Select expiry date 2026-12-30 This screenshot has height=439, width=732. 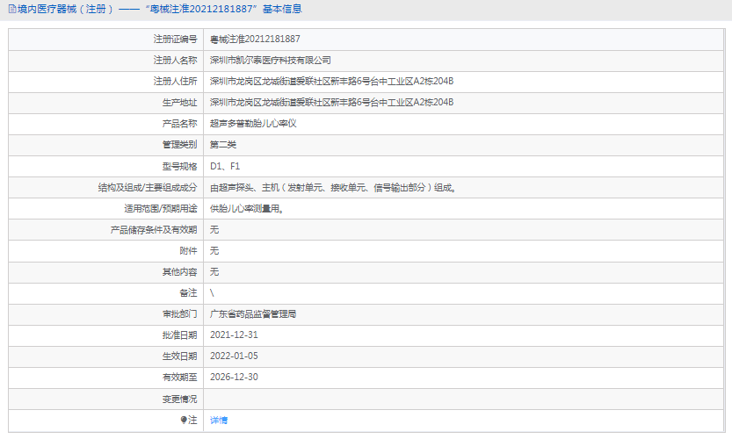click(234, 377)
